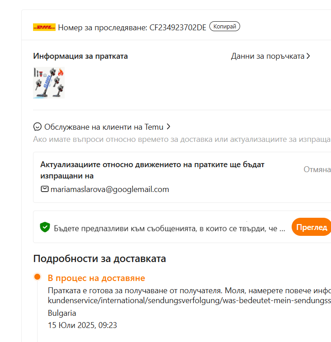331x342 pixels.
Task: Click the chevron after Temu customer service
Action: 168,126
